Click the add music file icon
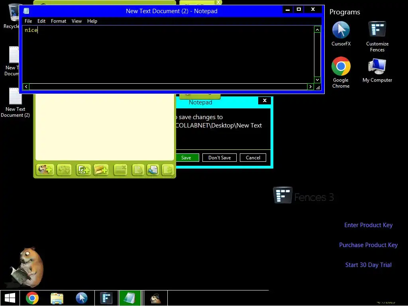This screenshot has width=408, height=306. point(84,170)
